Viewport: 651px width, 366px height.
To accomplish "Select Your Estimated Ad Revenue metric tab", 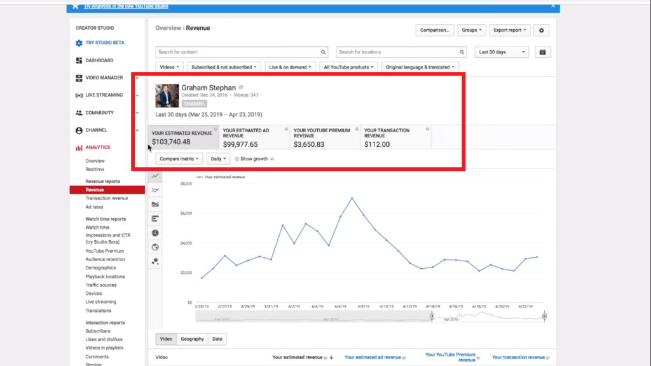I will (x=254, y=137).
